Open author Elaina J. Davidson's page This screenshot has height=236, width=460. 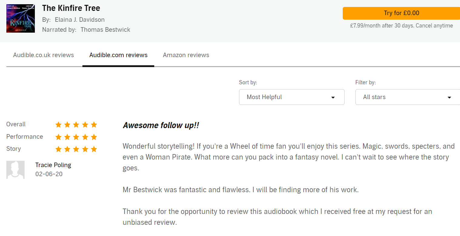point(80,20)
